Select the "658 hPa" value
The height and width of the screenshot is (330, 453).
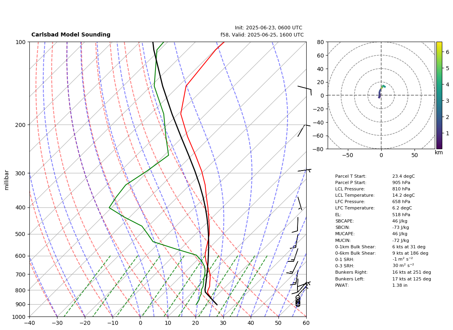[401, 202]
